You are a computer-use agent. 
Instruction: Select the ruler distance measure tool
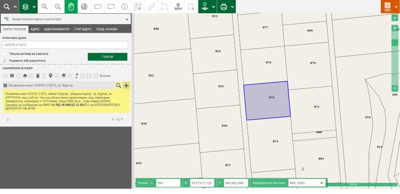click(151, 7)
